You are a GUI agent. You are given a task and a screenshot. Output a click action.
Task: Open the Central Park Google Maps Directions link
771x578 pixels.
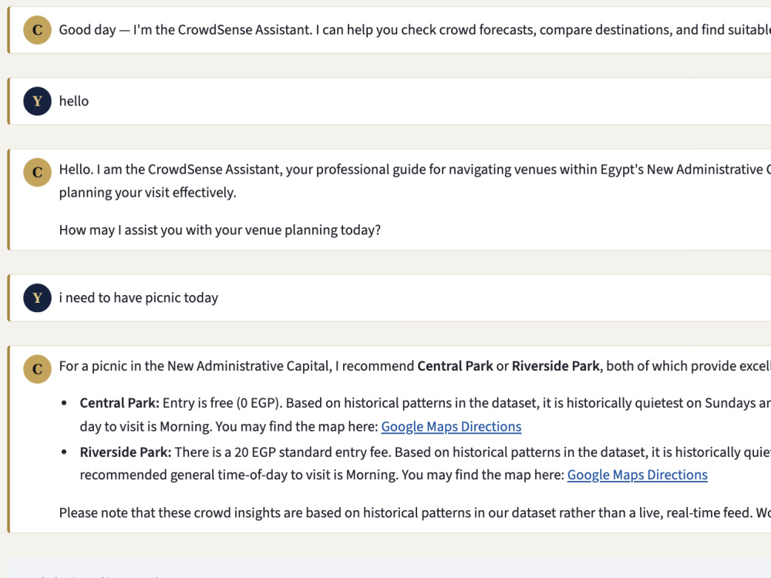tap(451, 427)
